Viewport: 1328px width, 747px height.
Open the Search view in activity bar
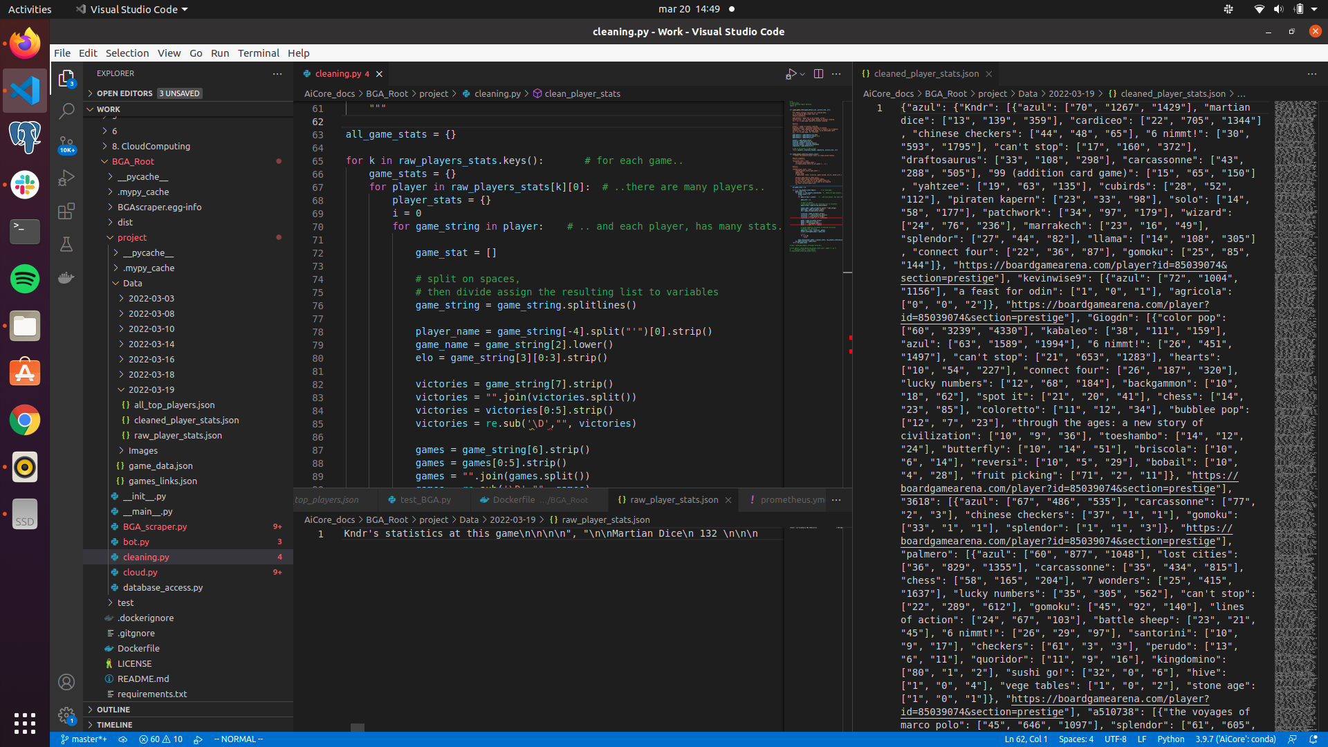pos(66,111)
